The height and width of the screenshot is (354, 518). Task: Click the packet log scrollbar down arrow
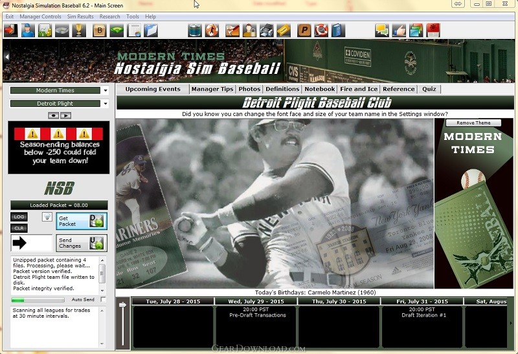point(102,290)
